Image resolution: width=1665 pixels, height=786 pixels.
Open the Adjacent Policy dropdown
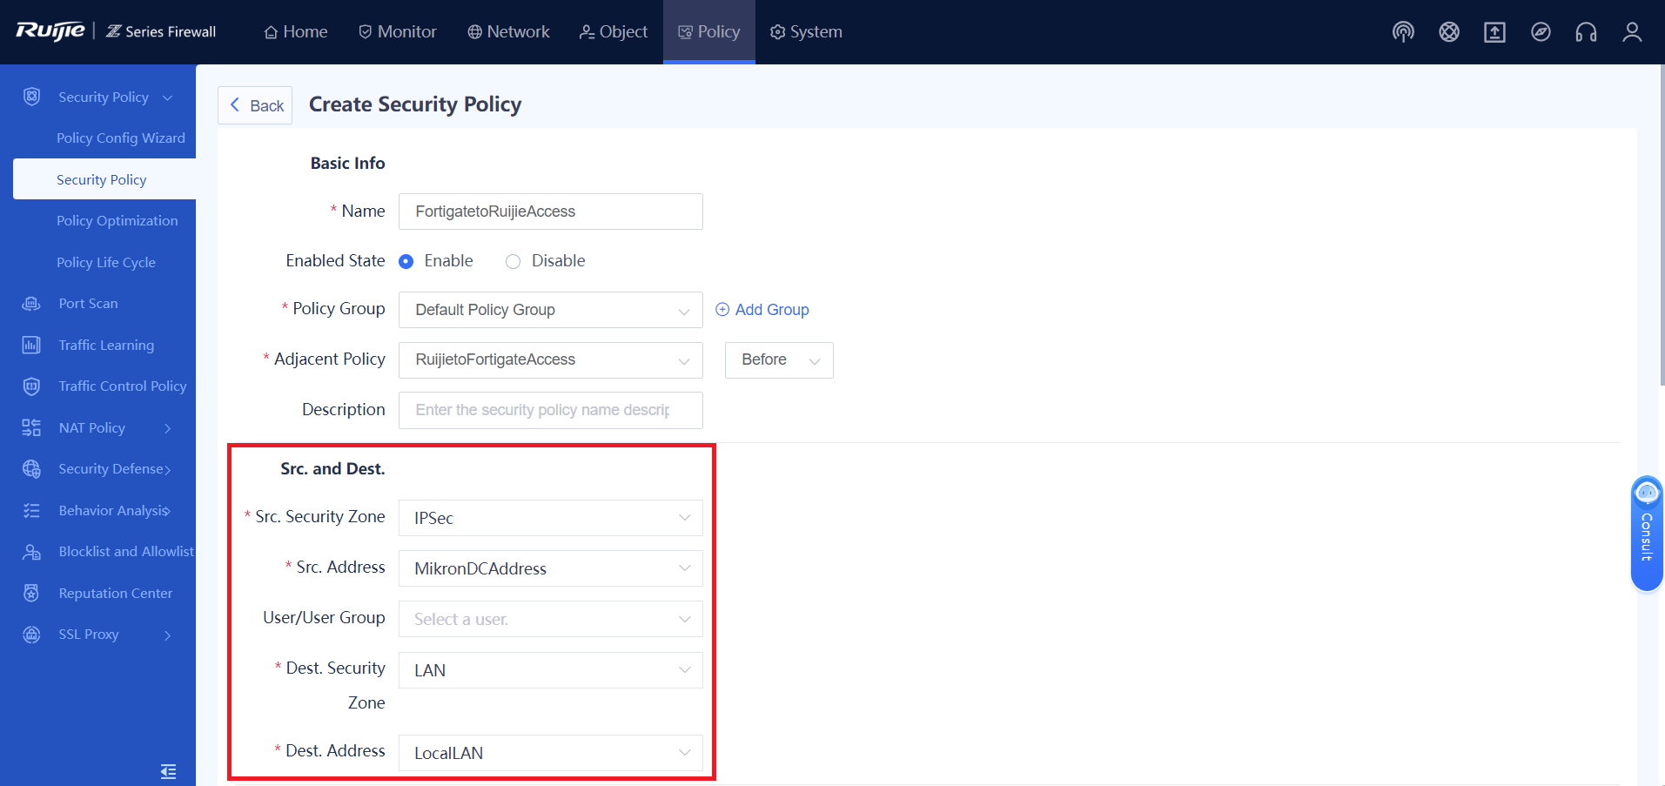tap(551, 359)
